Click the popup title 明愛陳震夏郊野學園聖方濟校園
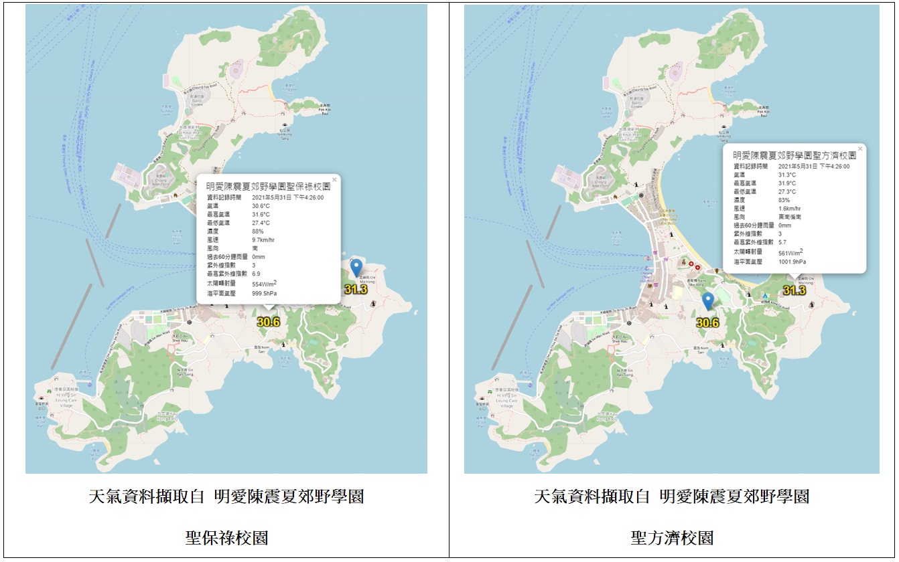The image size is (899, 562). pos(794,155)
